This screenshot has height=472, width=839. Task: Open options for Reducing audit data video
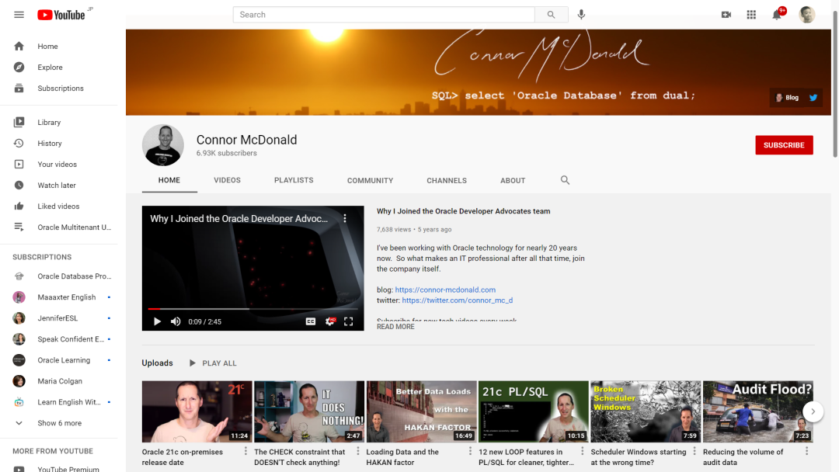click(807, 451)
